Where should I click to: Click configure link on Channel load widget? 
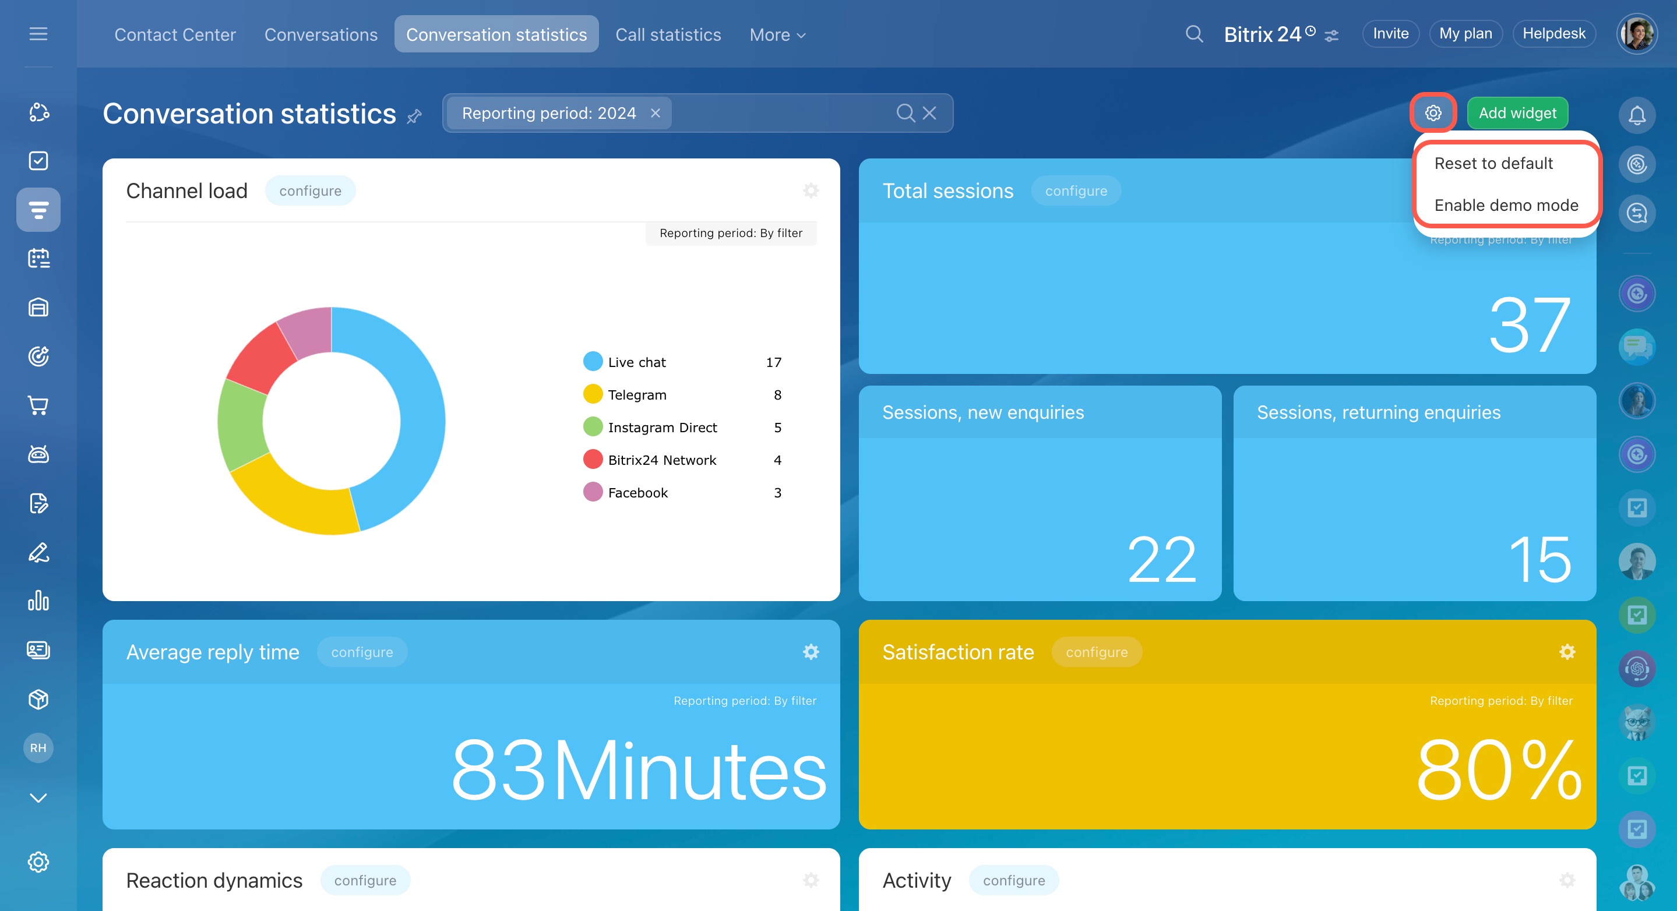310,190
